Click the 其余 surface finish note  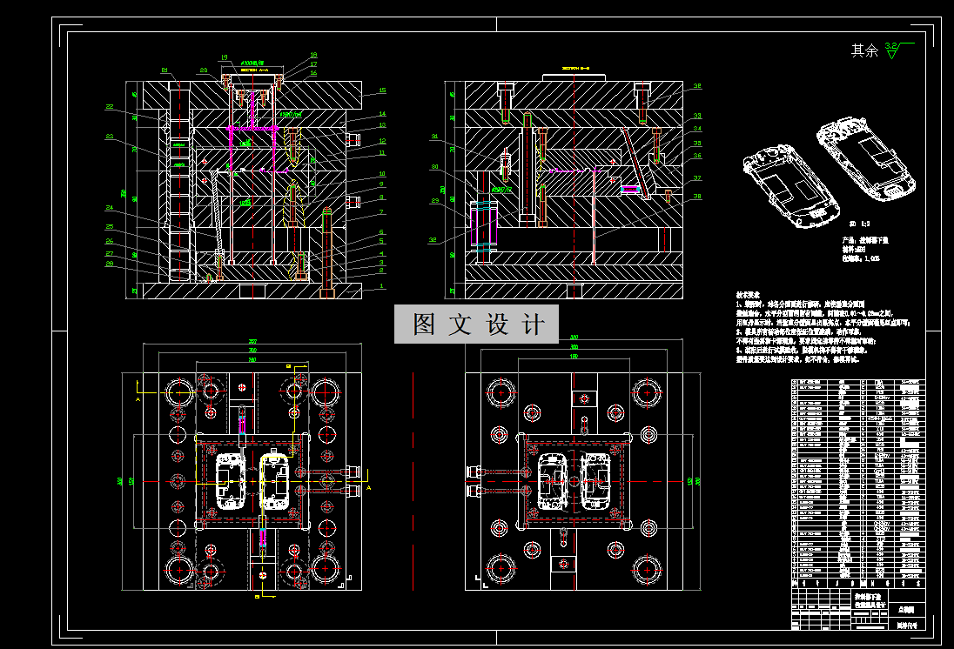pyautogui.click(x=864, y=50)
